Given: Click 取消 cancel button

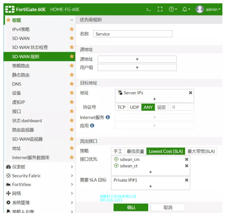Looking at the screenshot, I should [168, 207].
